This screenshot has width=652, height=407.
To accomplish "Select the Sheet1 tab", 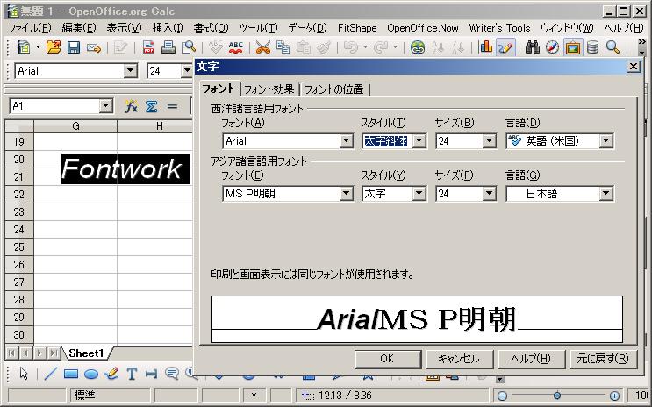I will tap(86, 353).
